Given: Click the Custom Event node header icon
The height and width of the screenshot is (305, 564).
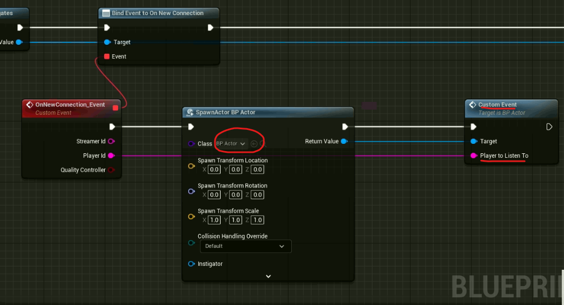Looking at the screenshot, I should pyautogui.click(x=473, y=105).
